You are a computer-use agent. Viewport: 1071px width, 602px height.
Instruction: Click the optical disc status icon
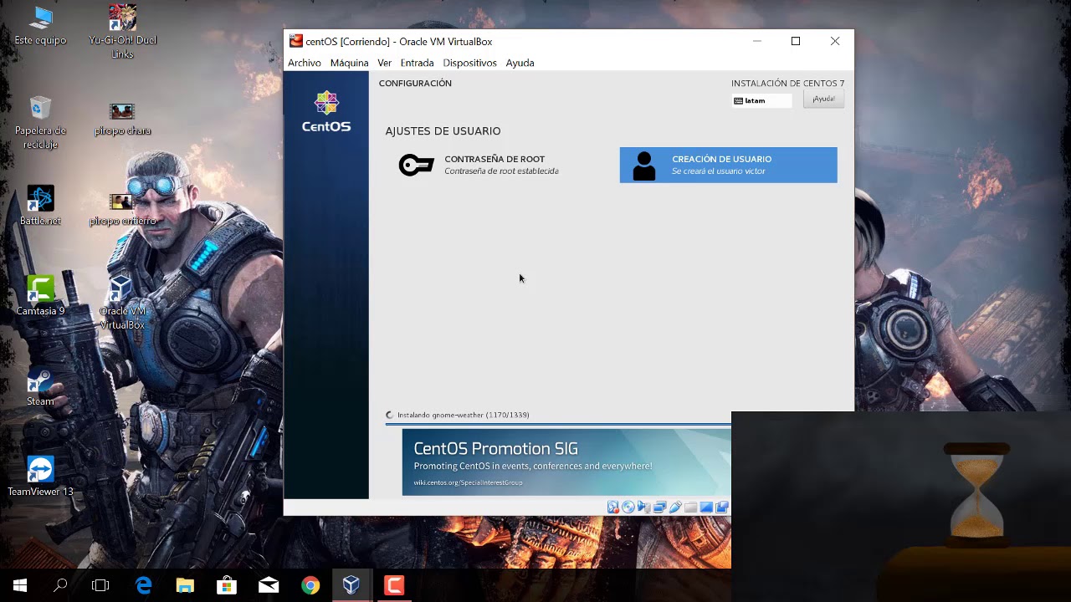click(x=628, y=507)
